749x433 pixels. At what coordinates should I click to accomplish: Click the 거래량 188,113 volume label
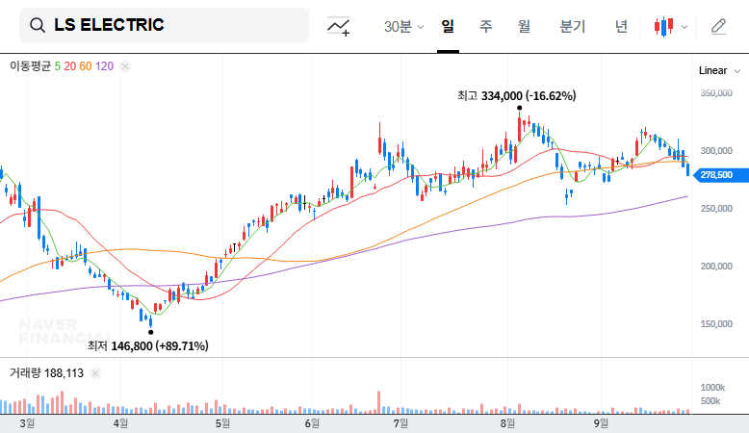pyautogui.click(x=46, y=373)
